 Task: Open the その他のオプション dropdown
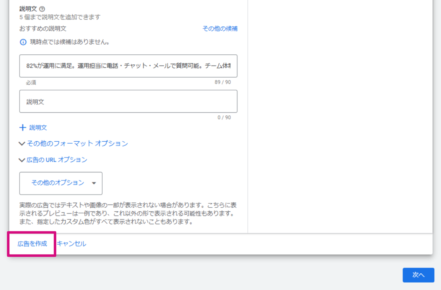coord(61,183)
